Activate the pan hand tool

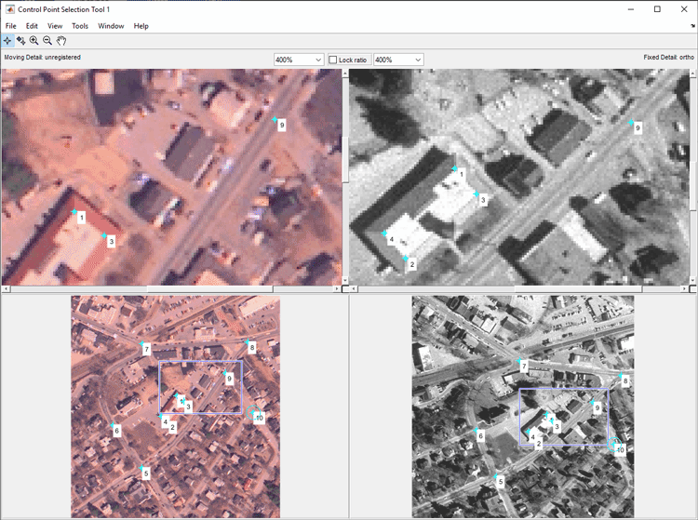click(x=61, y=41)
